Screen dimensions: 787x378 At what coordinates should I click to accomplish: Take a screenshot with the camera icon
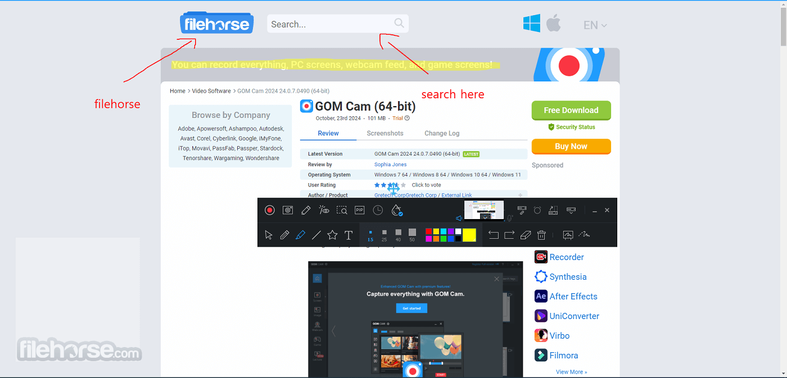click(x=288, y=210)
